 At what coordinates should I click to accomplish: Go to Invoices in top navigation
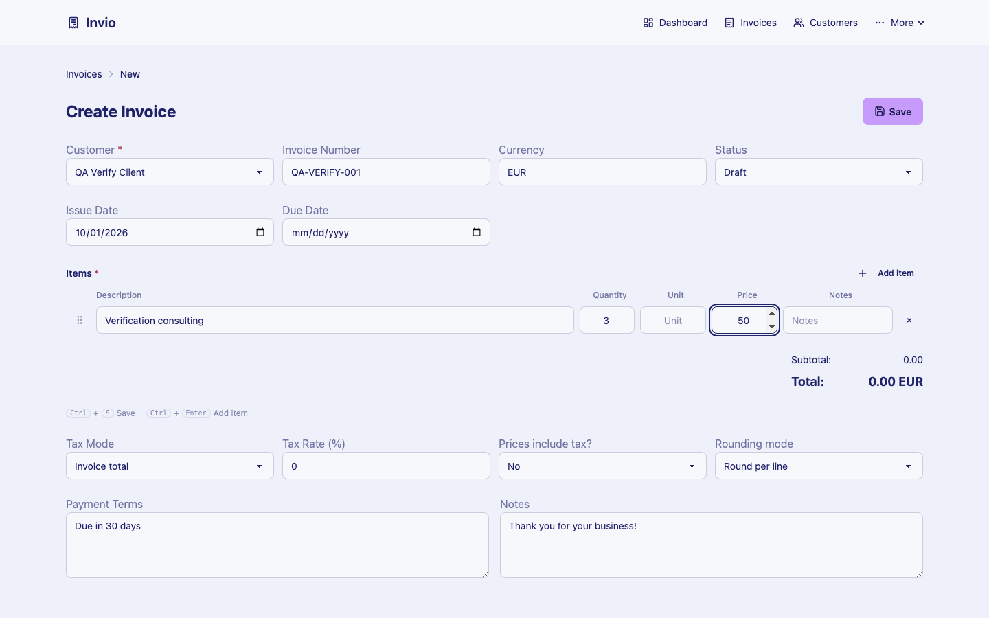[x=751, y=23]
